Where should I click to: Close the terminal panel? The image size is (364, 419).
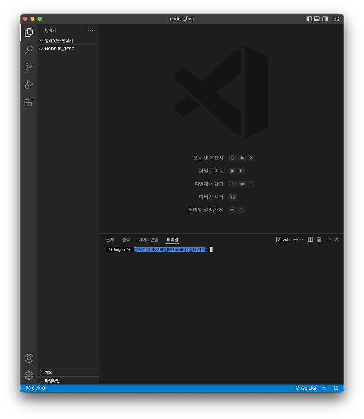pos(337,239)
